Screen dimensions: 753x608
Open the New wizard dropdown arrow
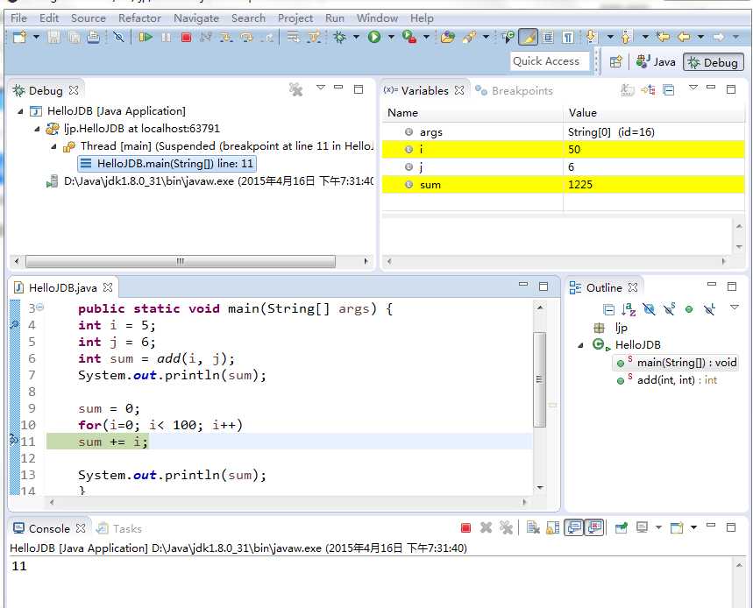point(37,37)
